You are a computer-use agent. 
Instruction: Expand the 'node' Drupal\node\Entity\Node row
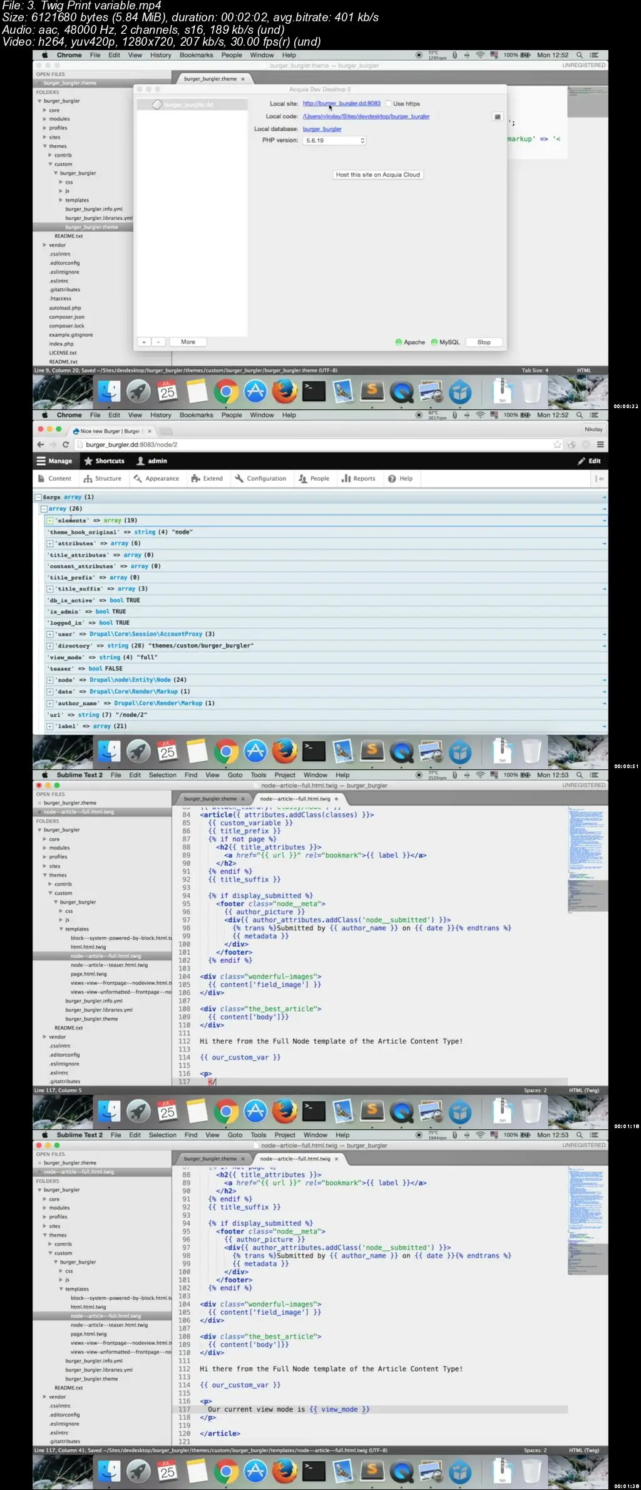pos(50,680)
